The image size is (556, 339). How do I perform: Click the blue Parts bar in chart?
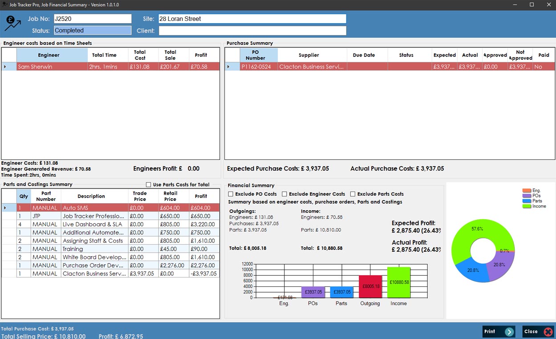tap(341, 292)
